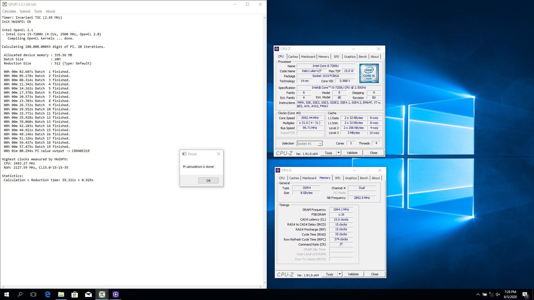Select the Caches tab in the upper CPU-Z window
534x300 pixels.
pyautogui.click(x=293, y=57)
